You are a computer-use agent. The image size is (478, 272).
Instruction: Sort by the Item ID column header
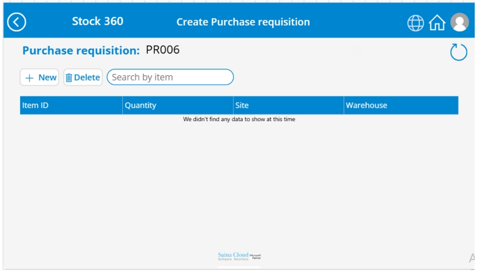point(71,106)
